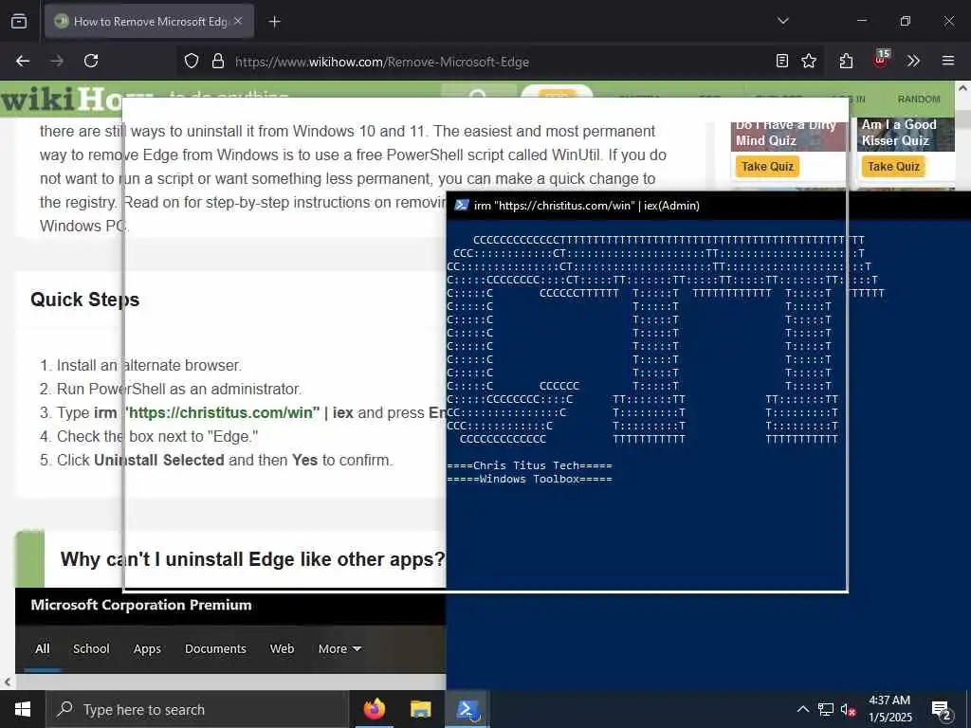This screenshot has height=728, width=971.
Task: Click step 5 Uninstall Selected text
Action: tap(159, 460)
